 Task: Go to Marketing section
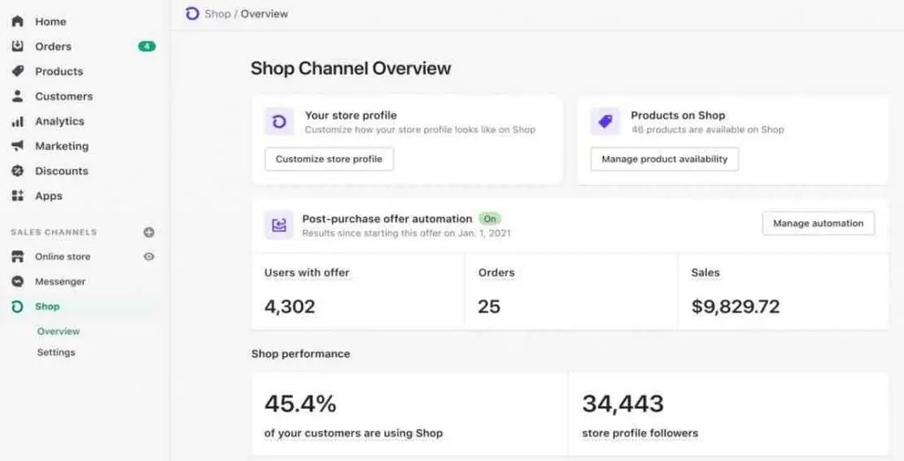tap(62, 146)
